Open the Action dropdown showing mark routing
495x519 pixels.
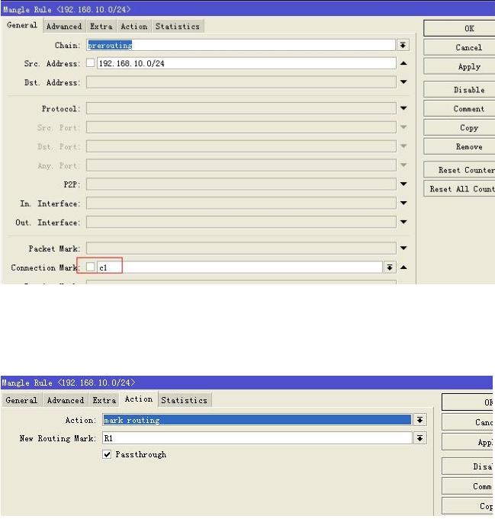419,420
